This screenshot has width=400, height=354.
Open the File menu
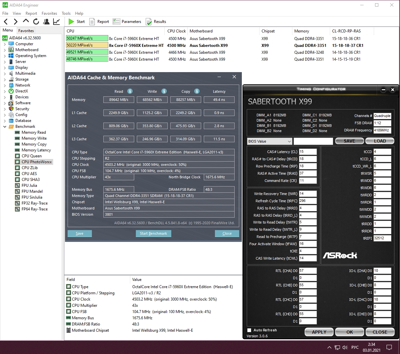5,13
